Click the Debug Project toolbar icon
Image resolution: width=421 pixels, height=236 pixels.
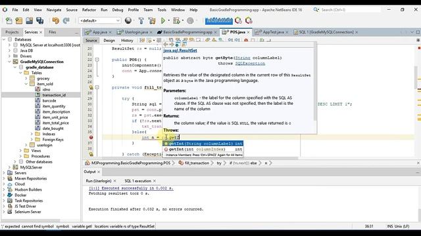point(176,20)
